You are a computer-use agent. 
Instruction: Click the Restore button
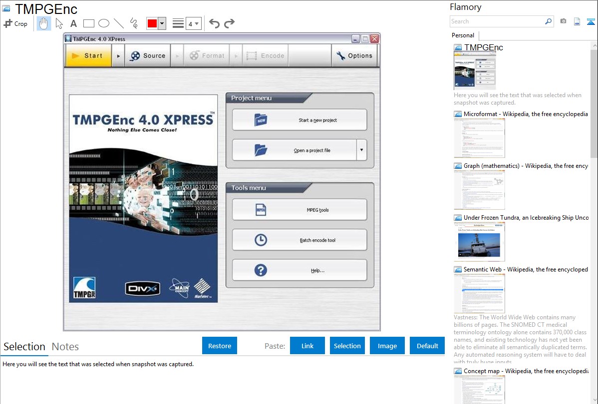220,346
